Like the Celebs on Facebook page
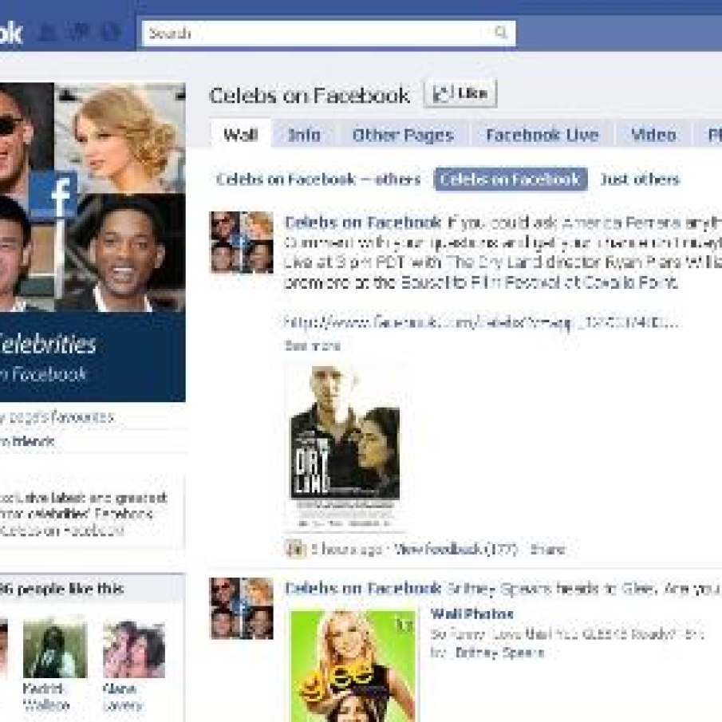The height and width of the screenshot is (722, 722). pos(460,93)
